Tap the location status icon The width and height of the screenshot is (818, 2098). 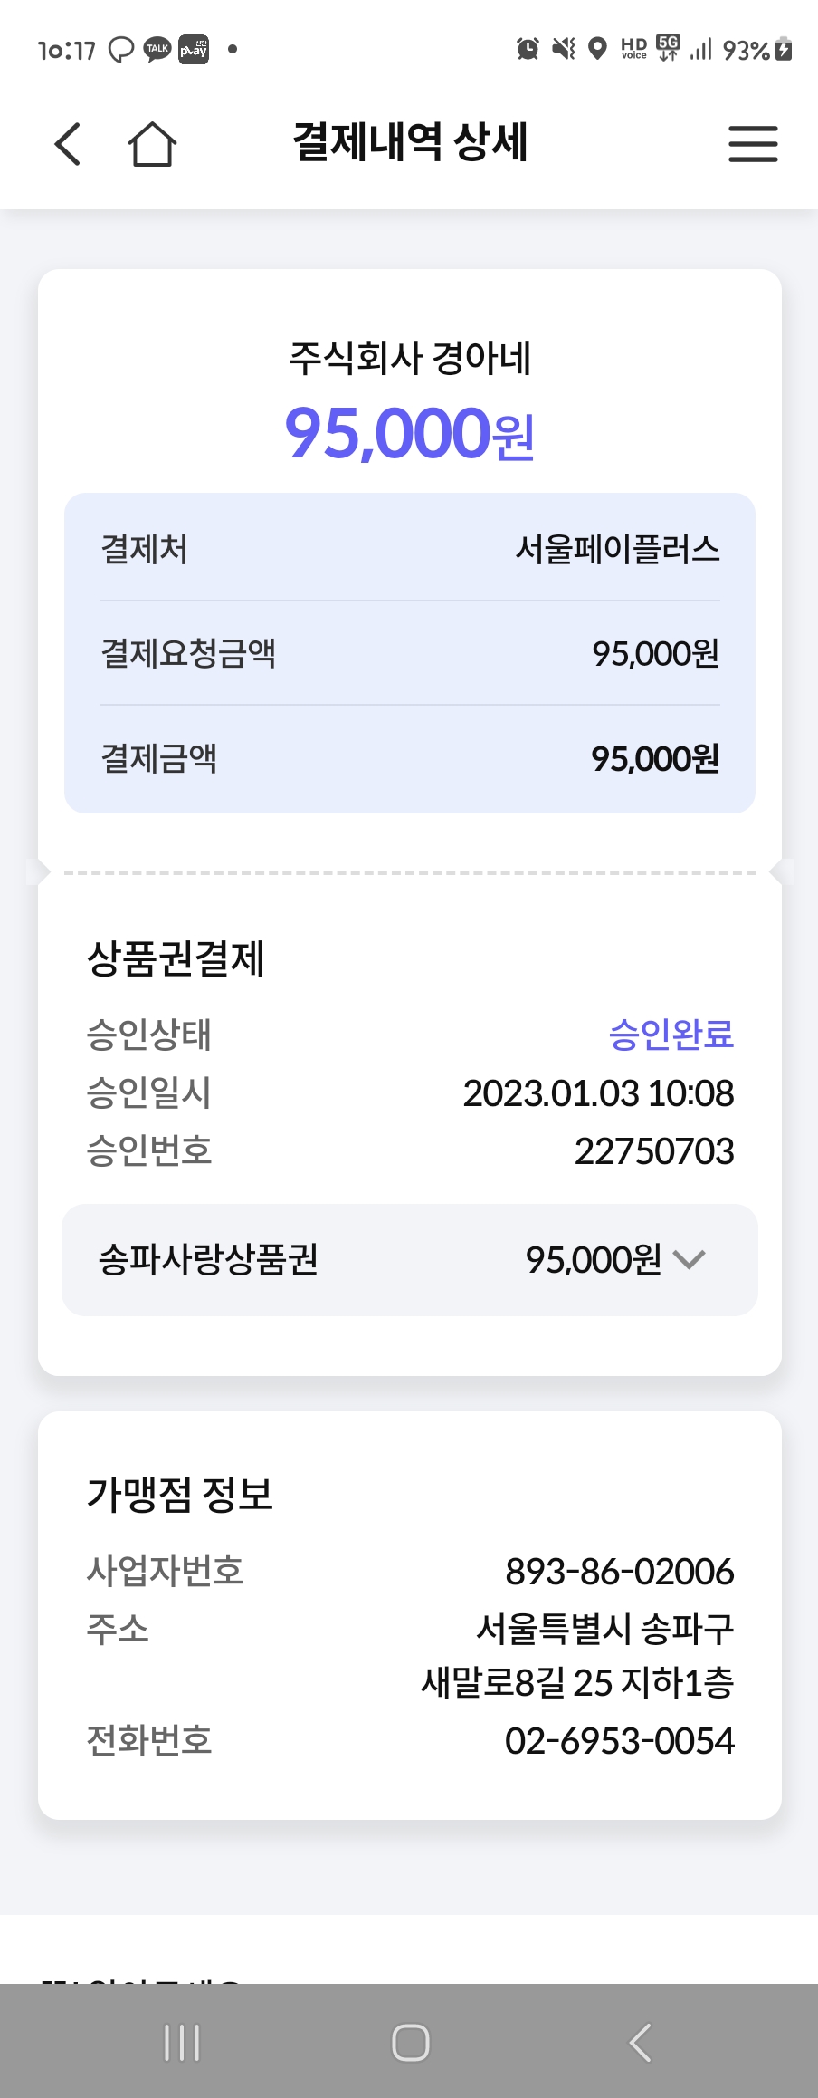[x=597, y=49]
